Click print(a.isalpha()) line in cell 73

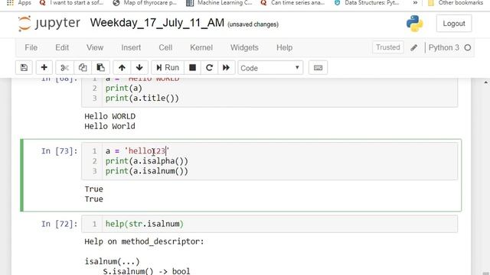click(x=147, y=161)
